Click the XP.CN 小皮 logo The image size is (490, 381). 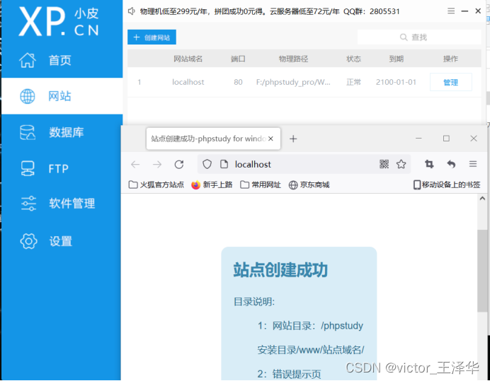(59, 22)
